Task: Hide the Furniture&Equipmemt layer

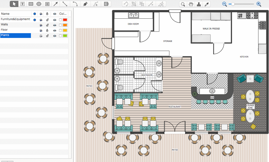Action: pyautogui.click(x=41, y=20)
